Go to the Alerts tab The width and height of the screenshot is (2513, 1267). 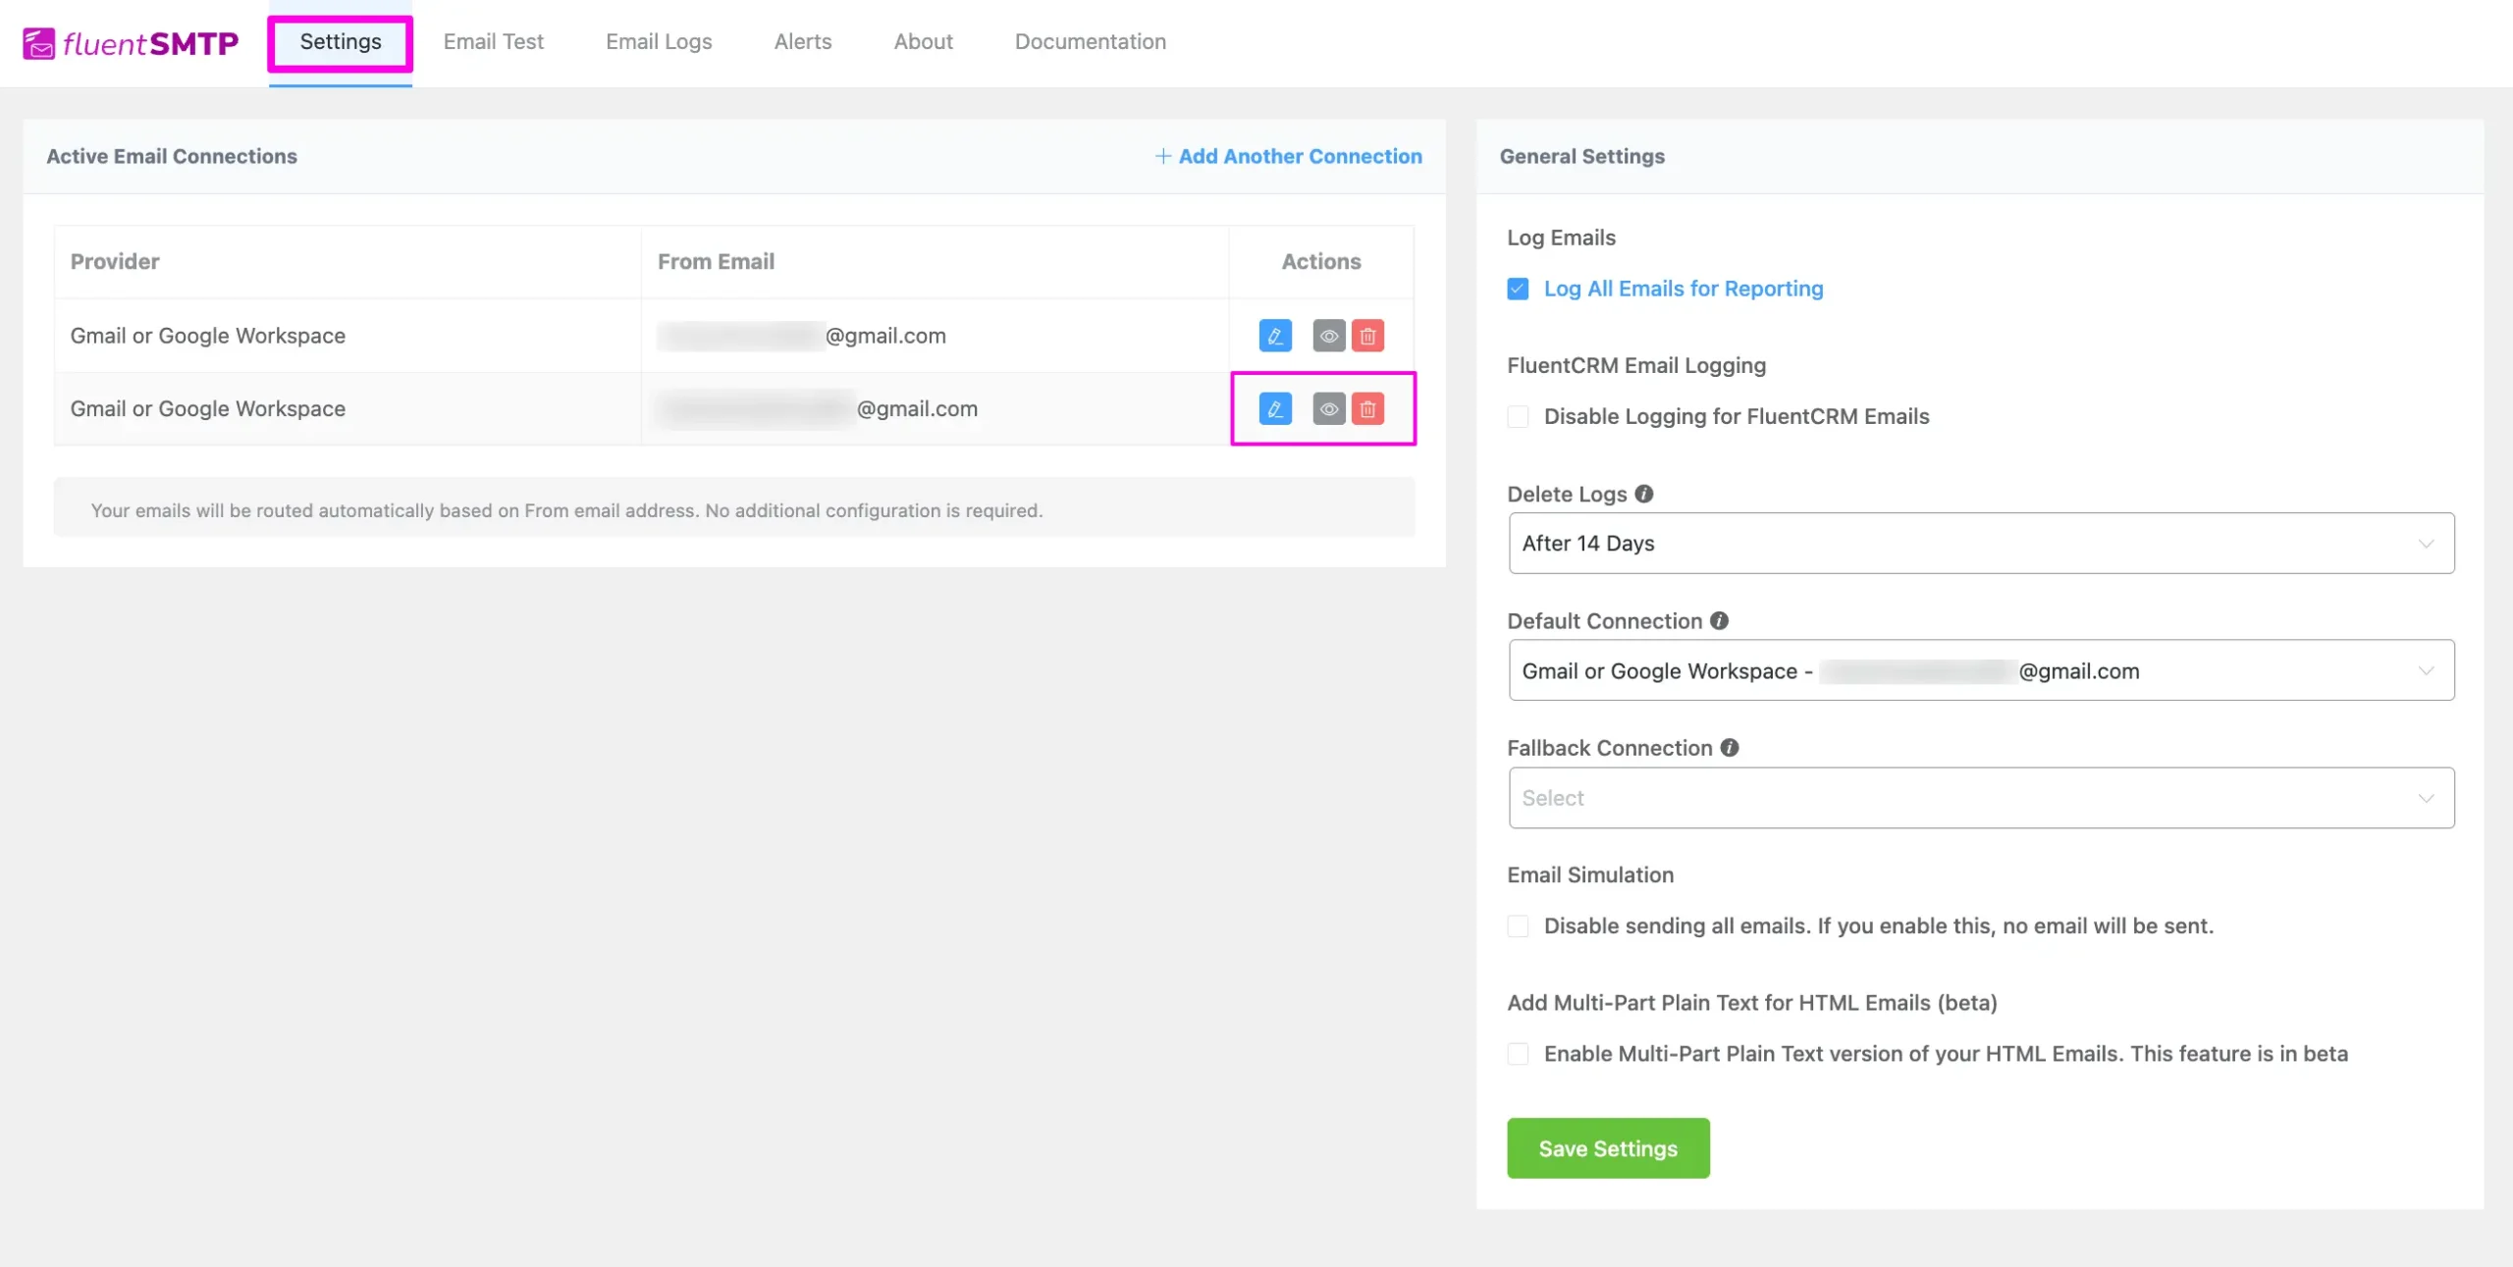pos(802,42)
